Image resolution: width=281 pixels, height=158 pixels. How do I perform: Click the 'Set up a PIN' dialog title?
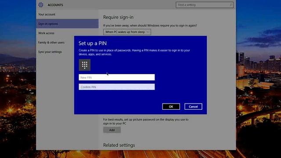[93, 43]
